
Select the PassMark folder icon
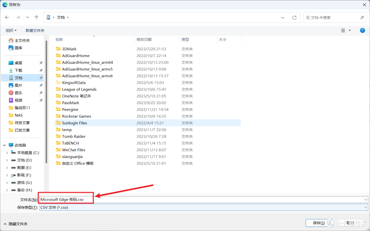coord(58,103)
